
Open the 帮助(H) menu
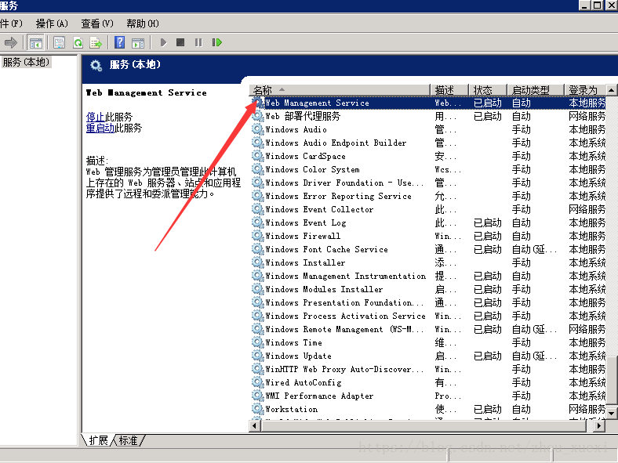pyautogui.click(x=142, y=24)
